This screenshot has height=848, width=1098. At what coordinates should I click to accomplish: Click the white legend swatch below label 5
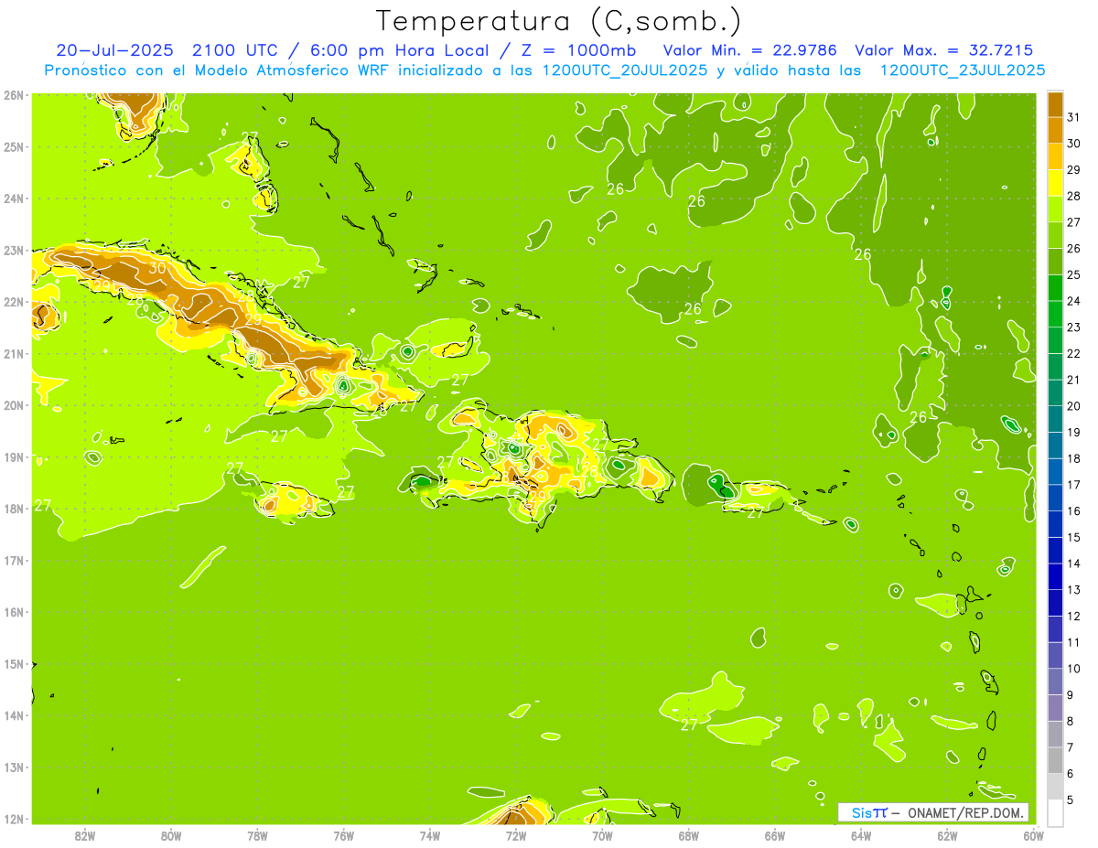pyautogui.click(x=1055, y=812)
